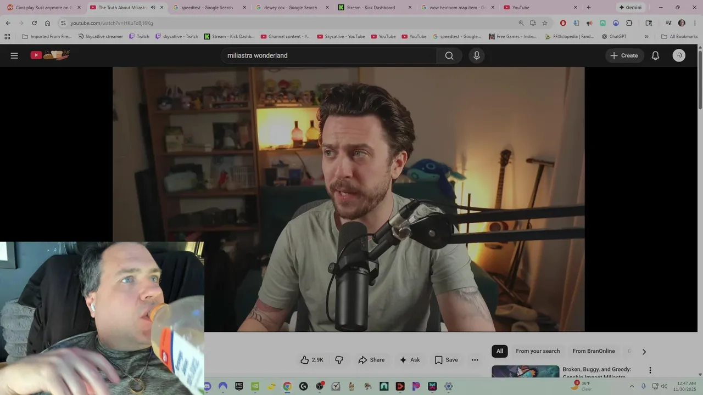The height and width of the screenshot is (395, 703).
Task: Open the FFXIclopedia bookmark
Action: 570,37
